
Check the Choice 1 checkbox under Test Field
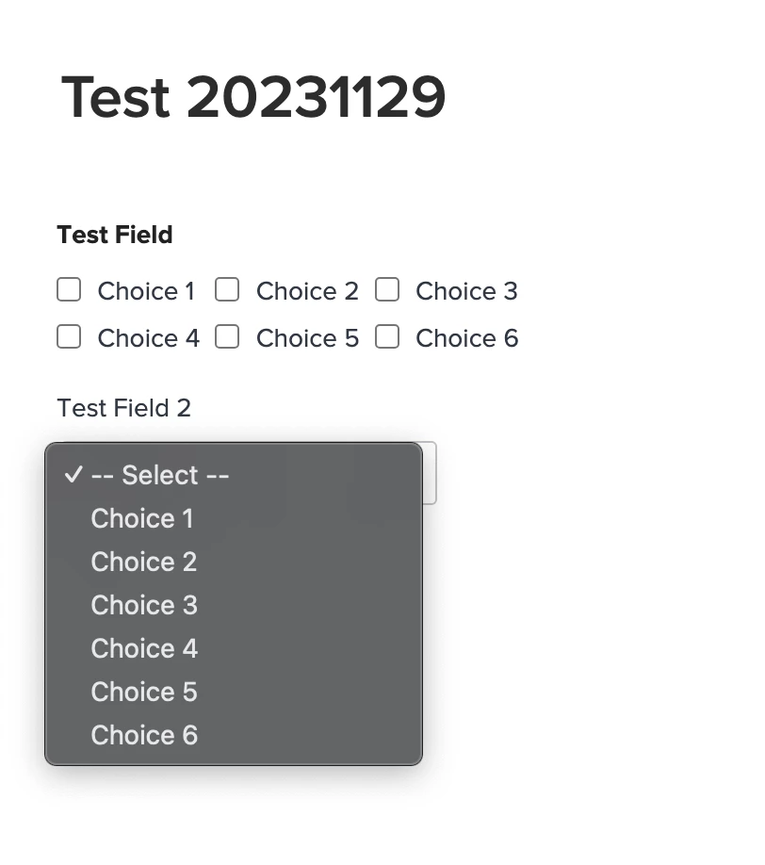click(69, 290)
